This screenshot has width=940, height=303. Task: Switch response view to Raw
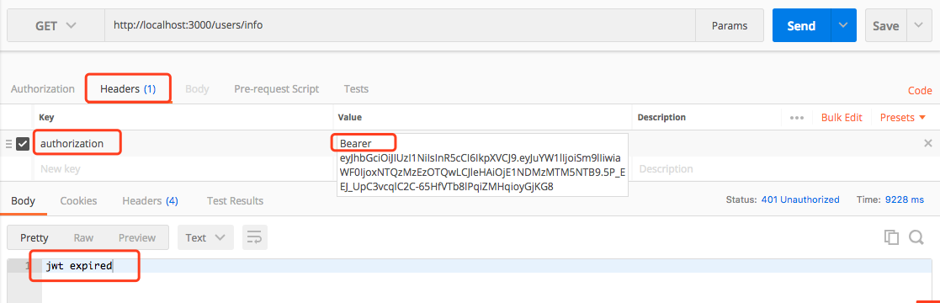(83, 237)
